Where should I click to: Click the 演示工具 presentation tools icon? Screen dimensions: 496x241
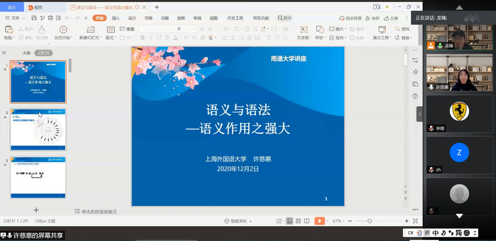[x=382, y=29]
